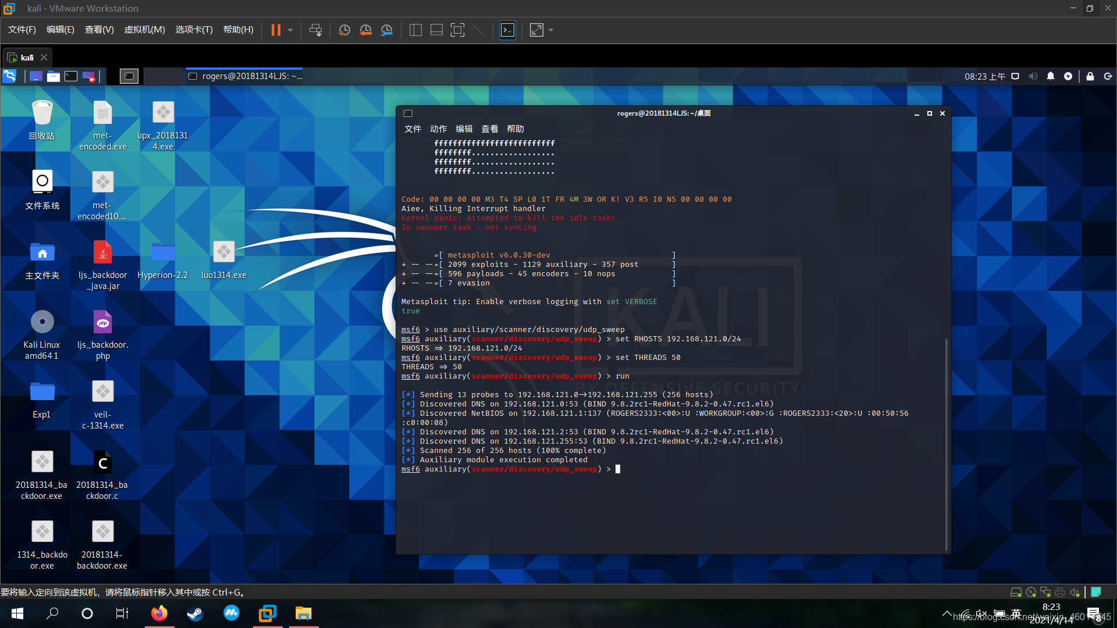Open the logout icon in Kali panel

pyautogui.click(x=1108, y=76)
